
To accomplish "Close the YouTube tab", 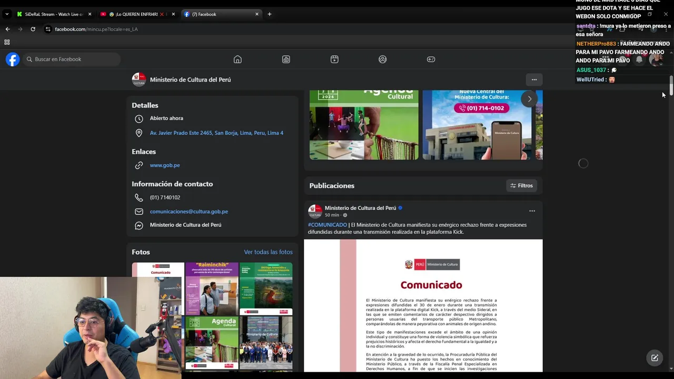I will point(173,14).
